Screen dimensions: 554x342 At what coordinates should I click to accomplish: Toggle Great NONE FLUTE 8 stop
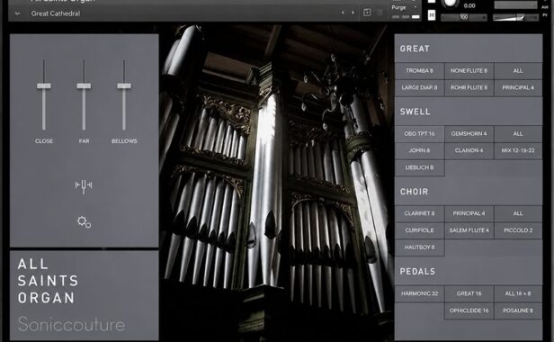click(469, 71)
